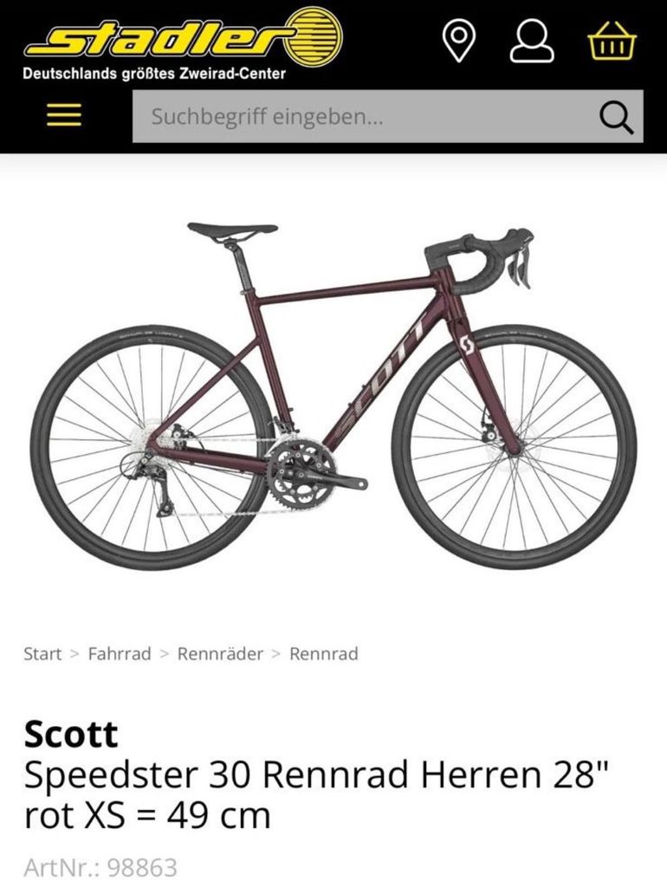
Task: Go to the Start breadcrumb
Action: click(x=42, y=653)
